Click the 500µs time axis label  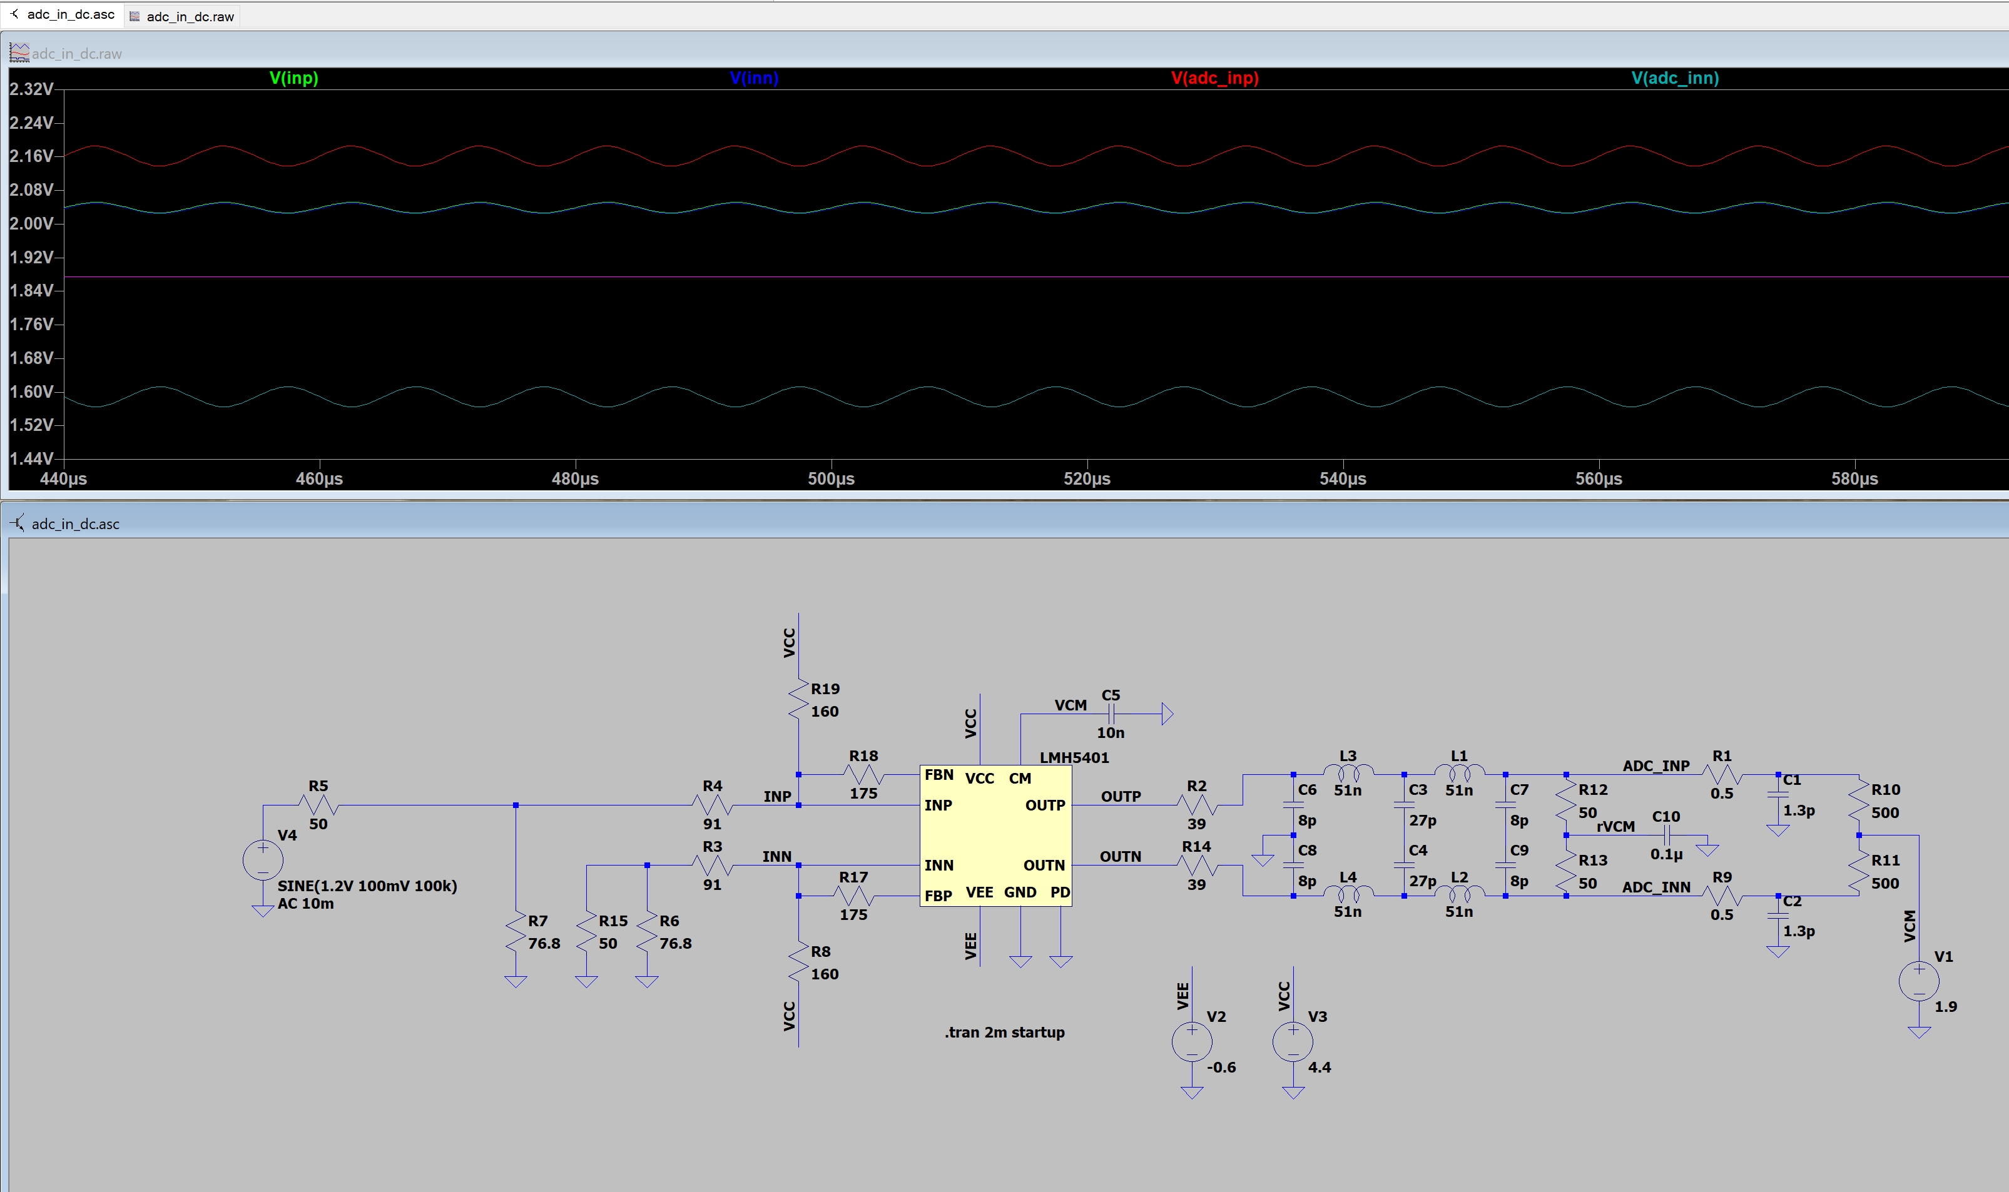[x=831, y=478]
